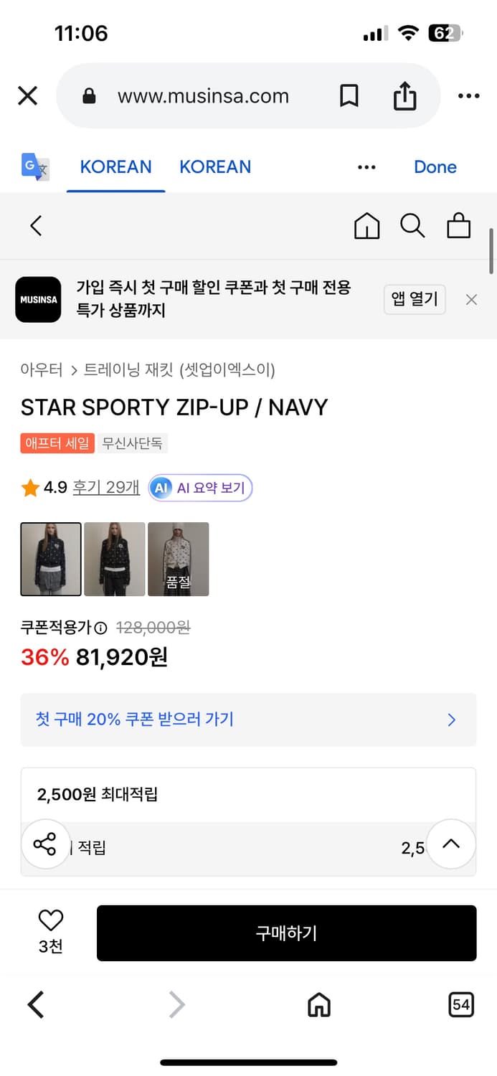Tap the Musinsa home icon
This screenshot has width=497, height=1076.
tap(366, 225)
